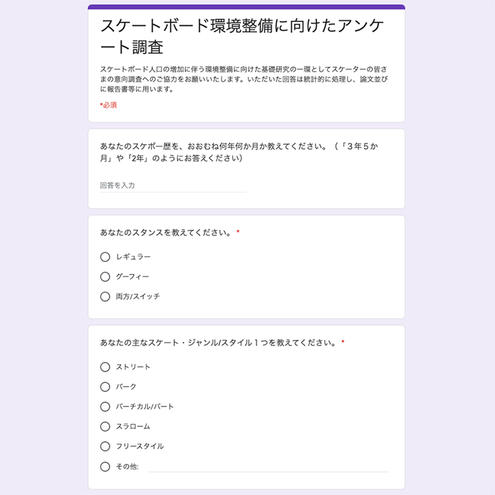Pick スラローム as main genre
This screenshot has height=495, width=495.
pos(105,426)
